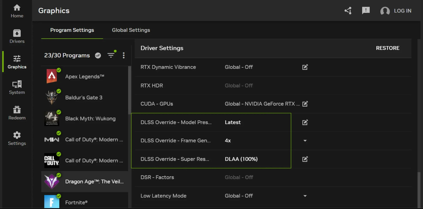
Task: Open the feedback notification icon
Action: click(366, 11)
